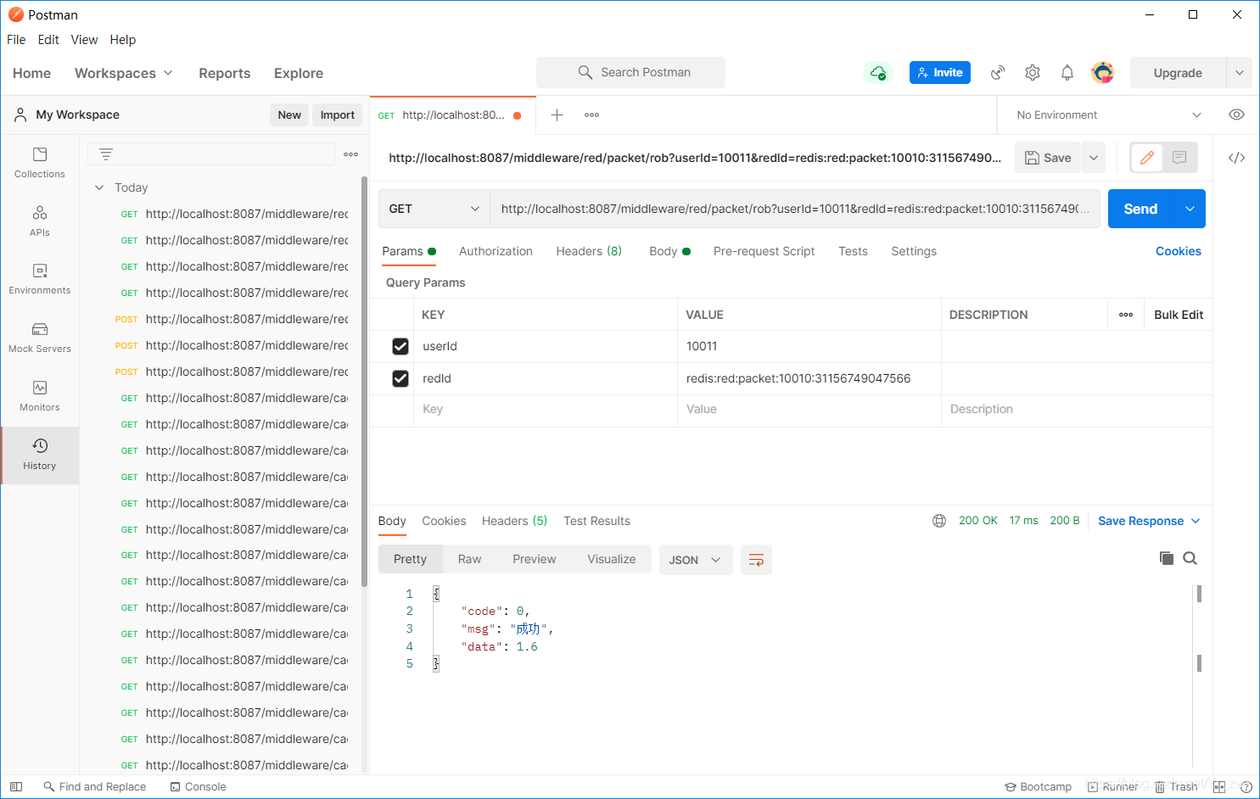1260x799 pixels.
Task: Click the history filter icon
Action: (106, 154)
